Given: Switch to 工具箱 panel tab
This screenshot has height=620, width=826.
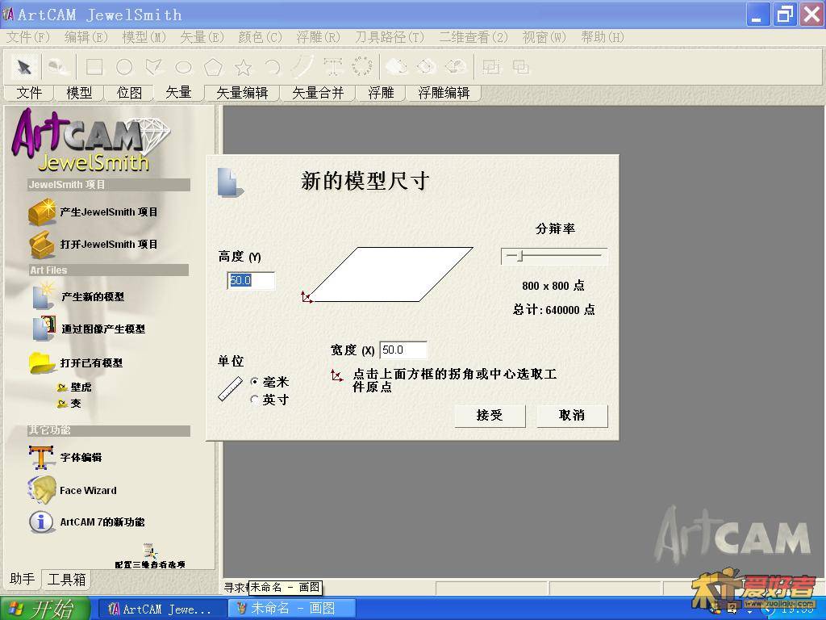Looking at the screenshot, I should 66,580.
